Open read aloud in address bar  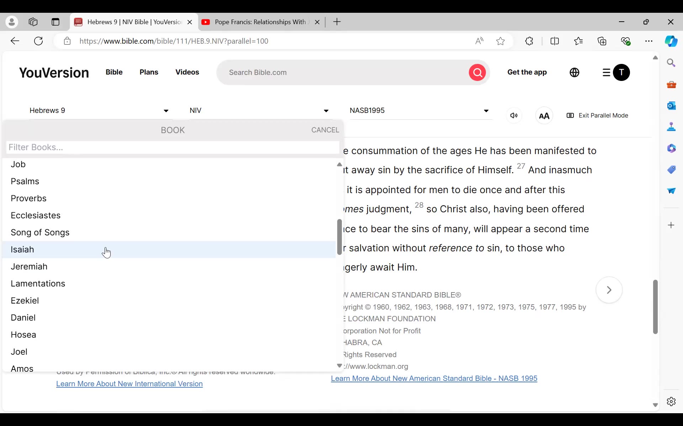point(479,41)
